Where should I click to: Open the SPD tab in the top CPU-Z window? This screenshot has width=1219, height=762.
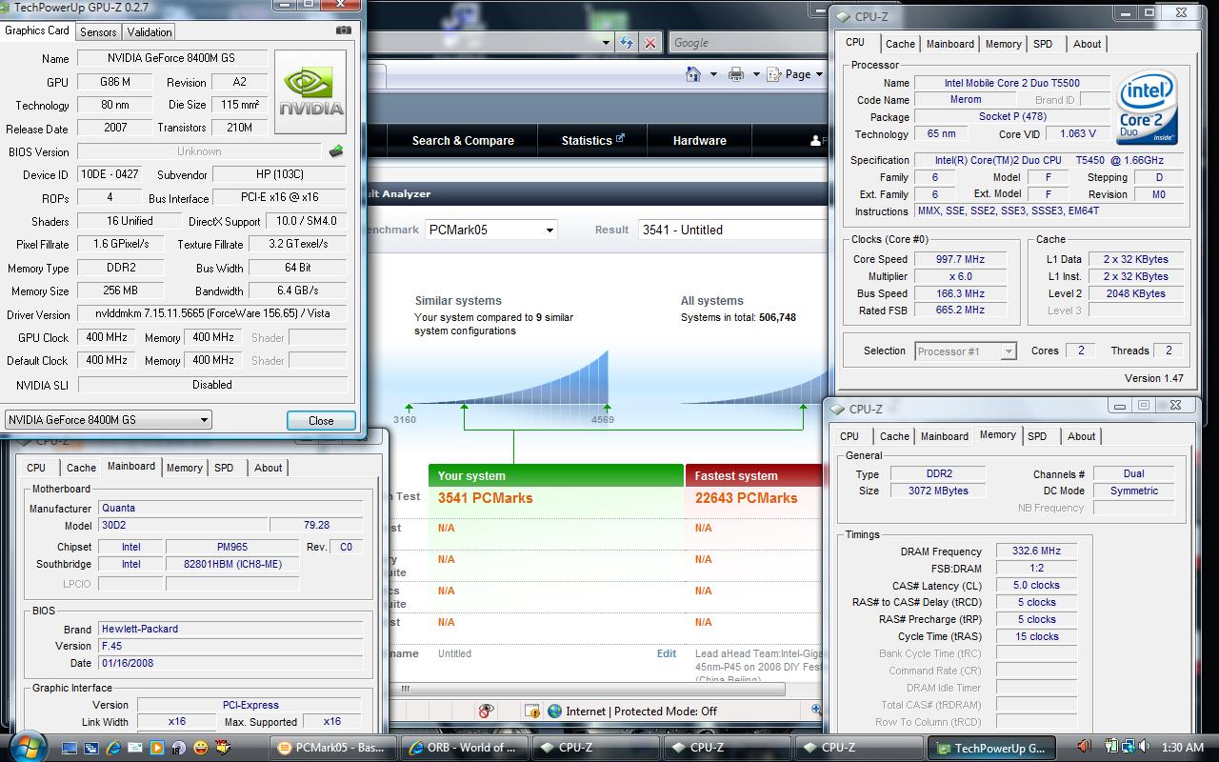pyautogui.click(x=1043, y=44)
